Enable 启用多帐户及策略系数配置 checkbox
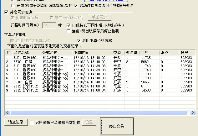Image resolution: width=198 pixels, height=136 pixels. pos(32,123)
